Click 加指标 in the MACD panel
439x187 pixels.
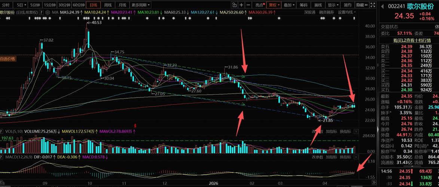(x=332, y=157)
